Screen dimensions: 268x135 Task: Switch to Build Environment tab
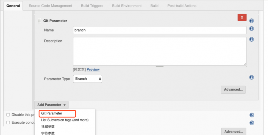coord(127,6)
